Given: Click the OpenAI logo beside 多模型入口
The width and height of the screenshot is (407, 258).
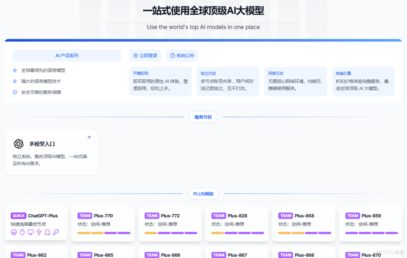Looking at the screenshot, I should click(18, 144).
